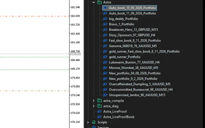Pick Dizzy_Opossum_97_GBPUSD_H4 expert
This screenshot has width=205, height=128.
click(132, 35)
